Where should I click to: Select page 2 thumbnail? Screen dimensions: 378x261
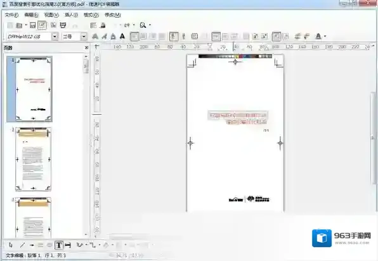coord(33,159)
